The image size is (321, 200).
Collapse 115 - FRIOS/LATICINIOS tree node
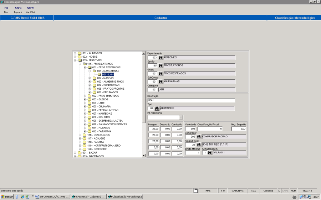(x=80, y=64)
